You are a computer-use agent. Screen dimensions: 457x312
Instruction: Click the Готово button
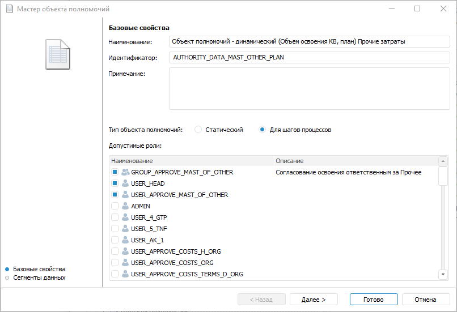[374, 300]
